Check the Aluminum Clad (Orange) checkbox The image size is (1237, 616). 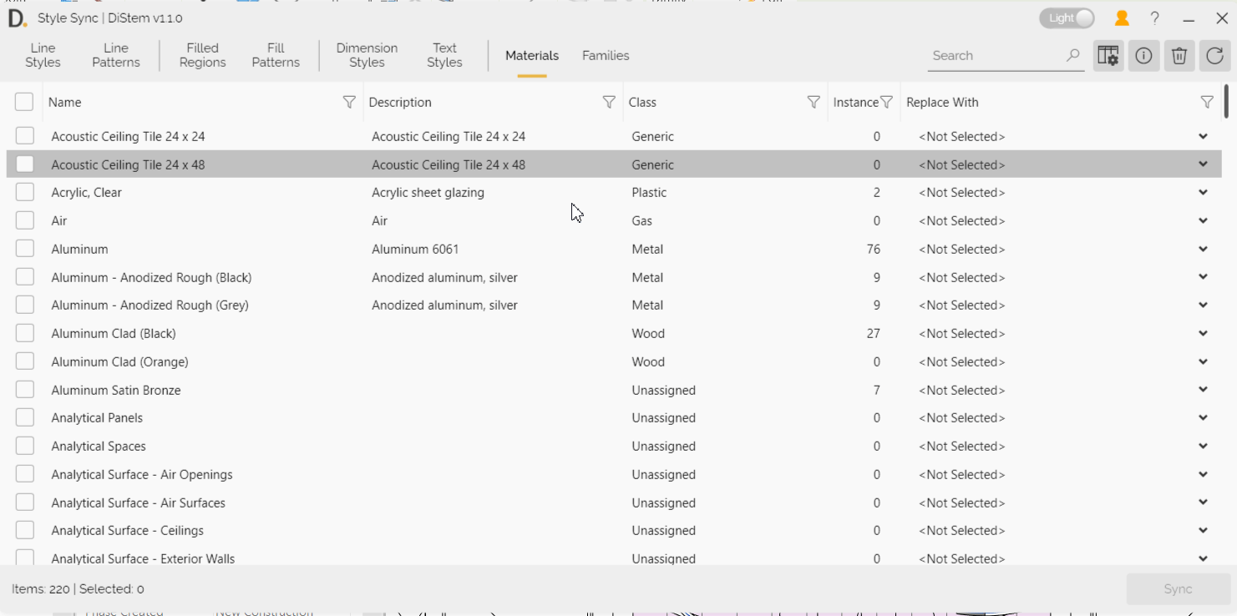tap(25, 361)
